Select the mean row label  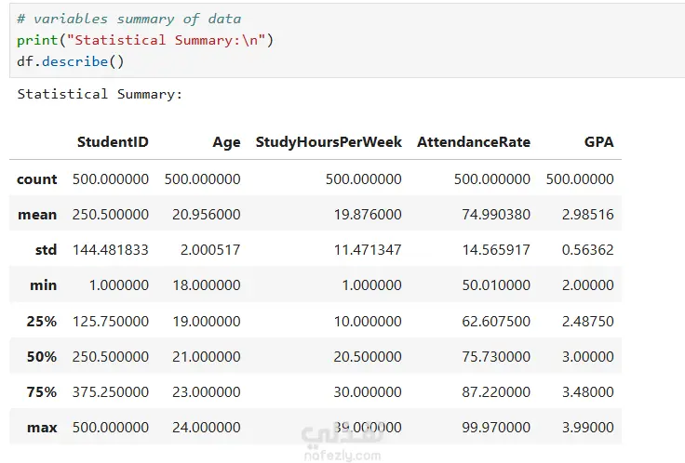coord(37,214)
